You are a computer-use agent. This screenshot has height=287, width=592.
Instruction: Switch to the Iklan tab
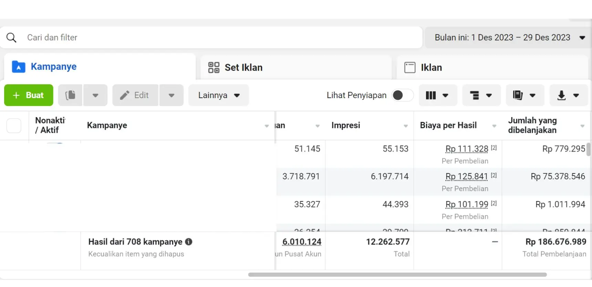point(492,67)
